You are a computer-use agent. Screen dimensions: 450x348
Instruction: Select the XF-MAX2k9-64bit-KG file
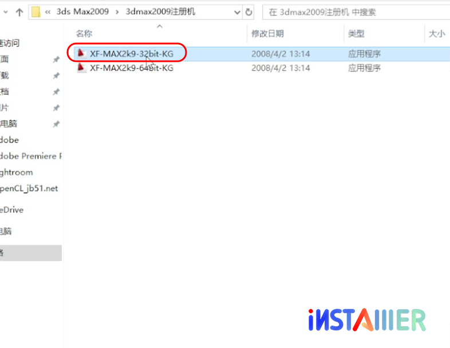pos(132,68)
